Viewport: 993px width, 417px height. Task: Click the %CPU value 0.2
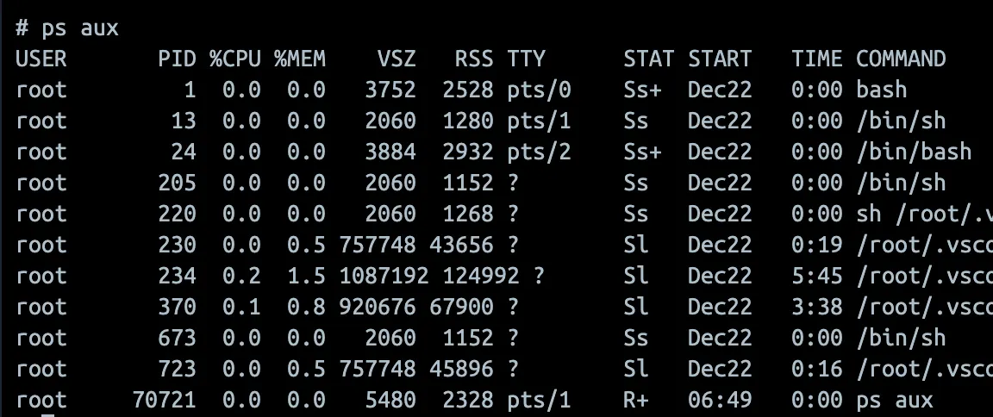click(241, 276)
